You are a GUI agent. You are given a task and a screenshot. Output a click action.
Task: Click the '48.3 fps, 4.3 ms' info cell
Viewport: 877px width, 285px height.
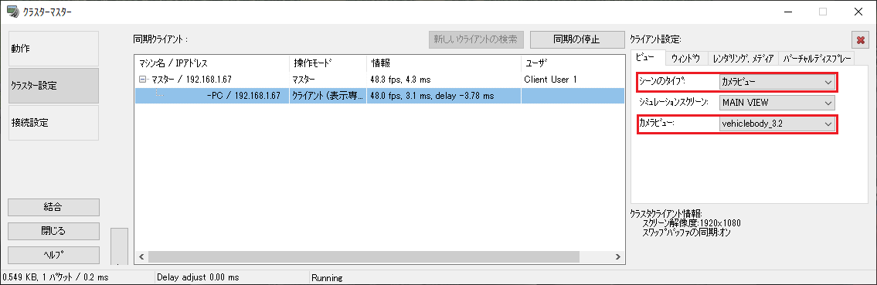click(400, 80)
